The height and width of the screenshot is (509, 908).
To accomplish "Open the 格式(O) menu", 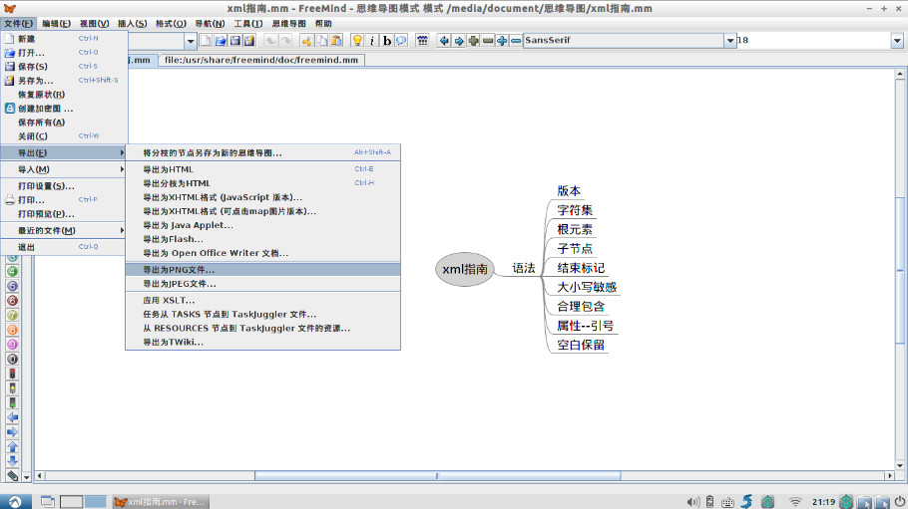I will [x=171, y=23].
